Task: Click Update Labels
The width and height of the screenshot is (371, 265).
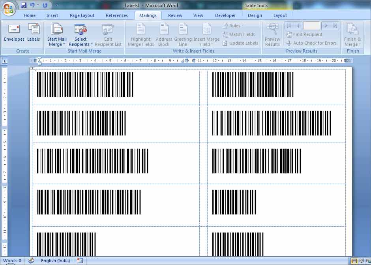Action: (x=240, y=43)
